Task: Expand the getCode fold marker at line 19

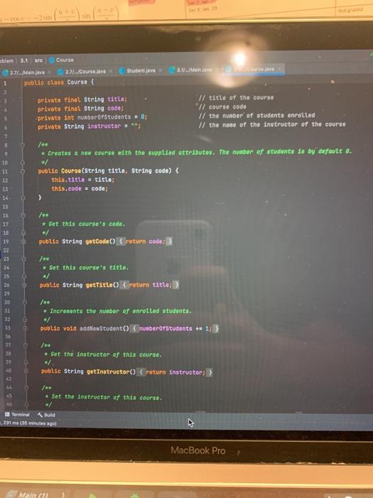Action: coord(23,241)
